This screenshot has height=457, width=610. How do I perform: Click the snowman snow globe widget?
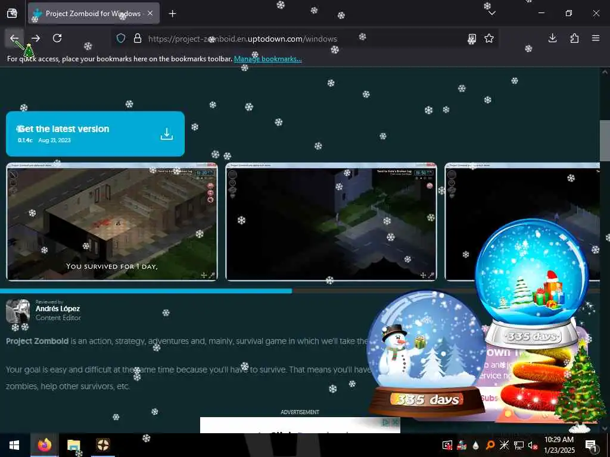[x=427, y=353]
